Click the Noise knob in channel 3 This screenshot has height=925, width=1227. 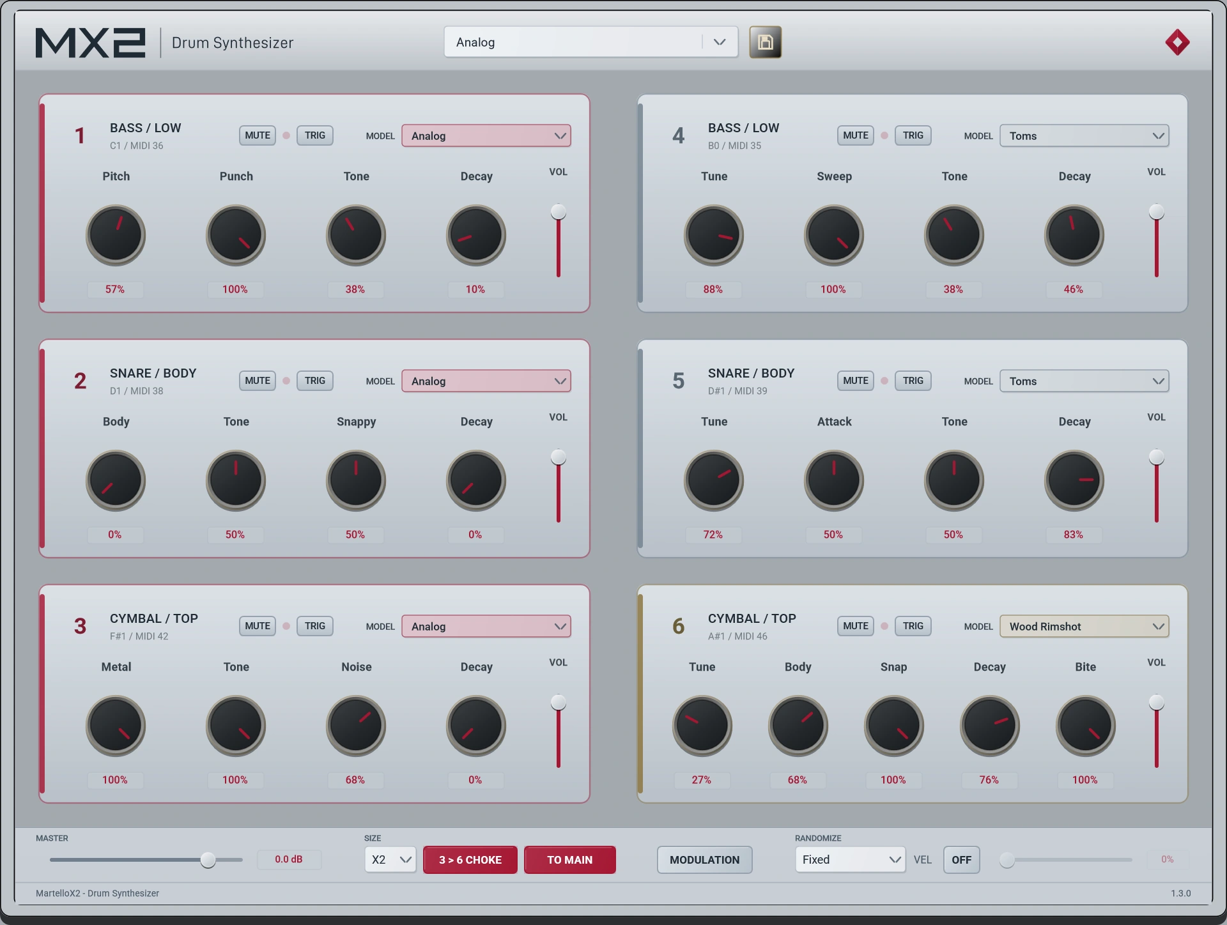[356, 726]
